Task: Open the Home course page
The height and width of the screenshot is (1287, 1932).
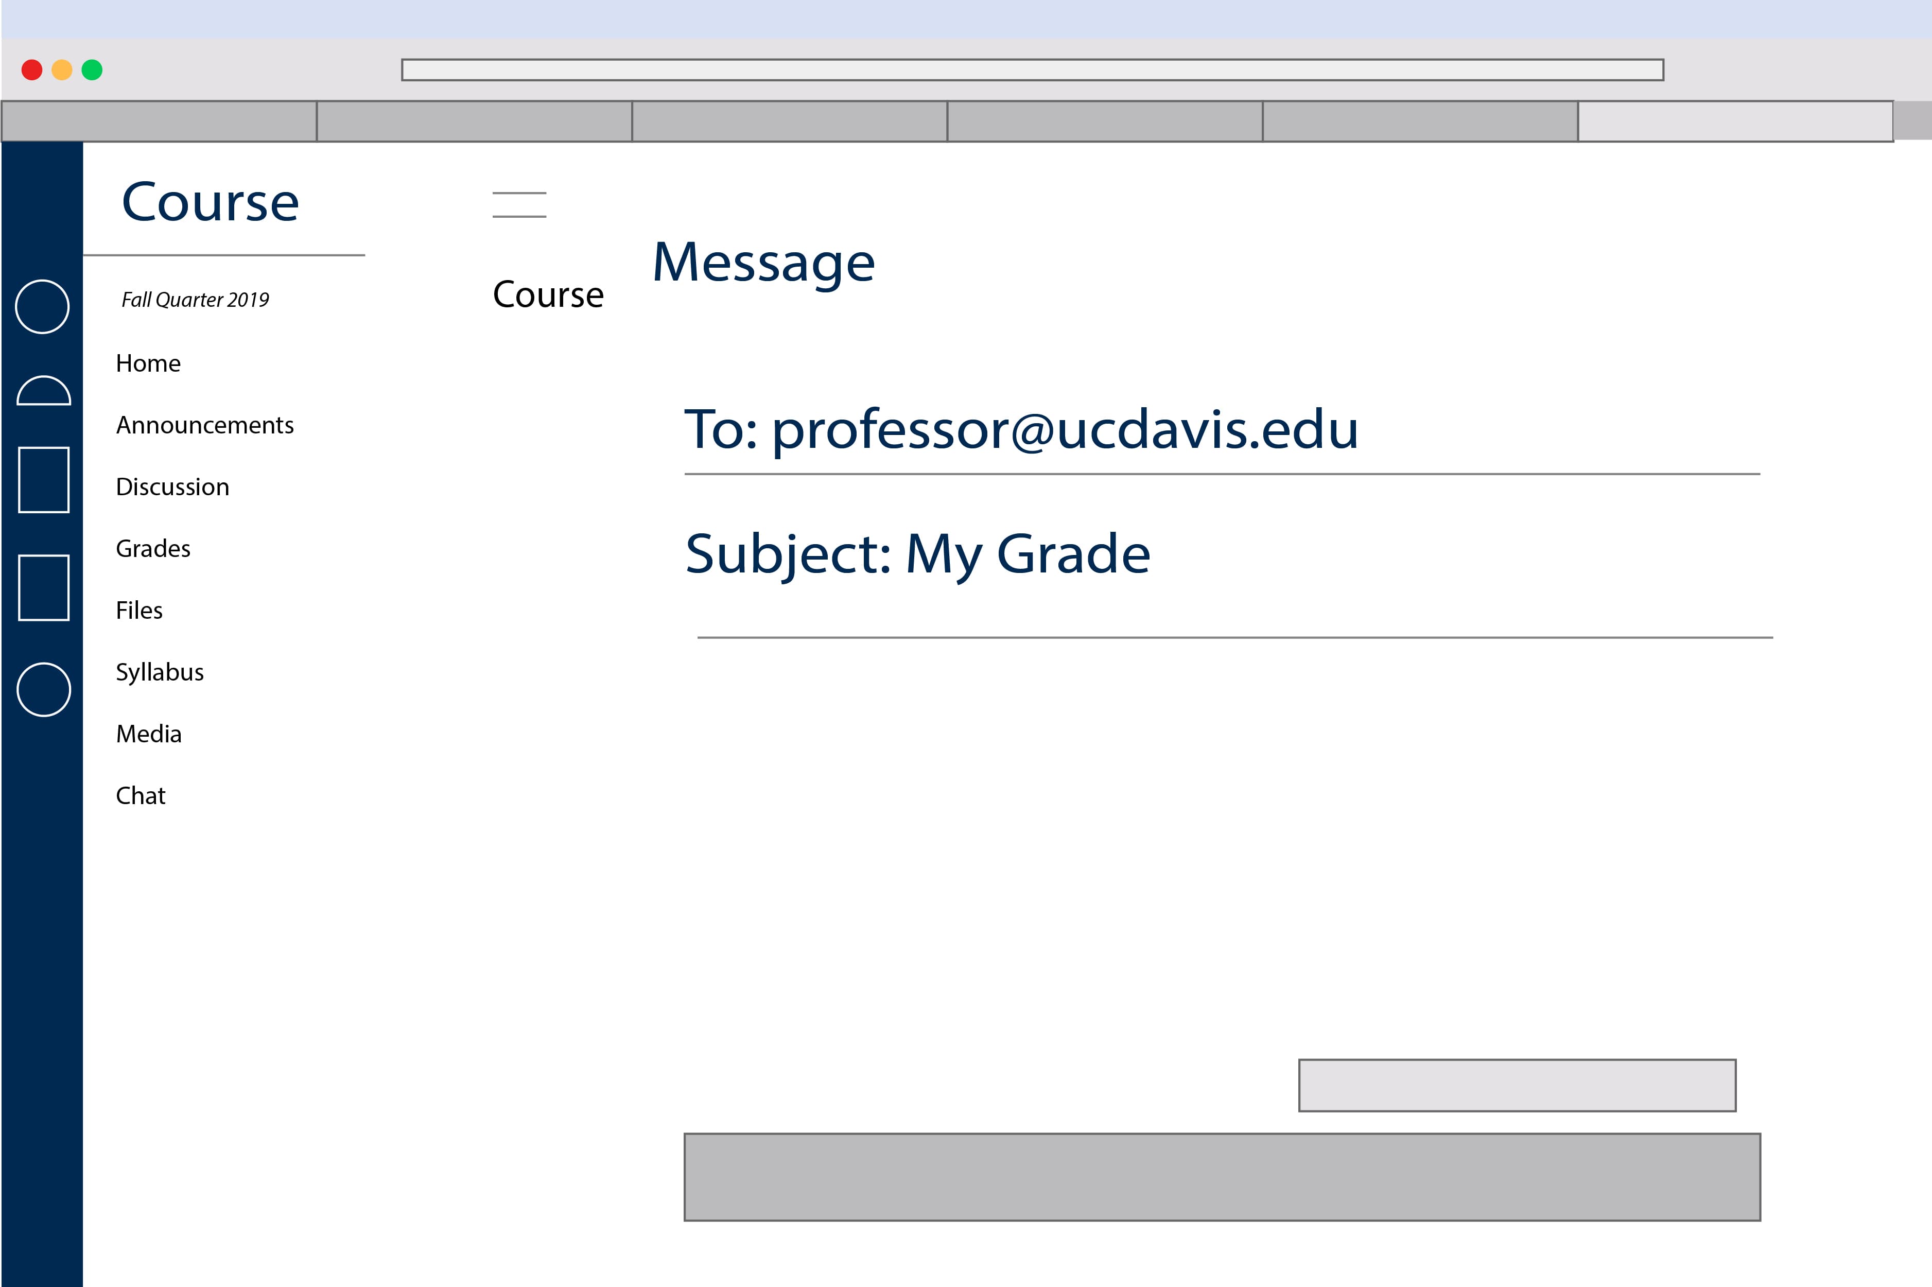Action: coord(148,363)
